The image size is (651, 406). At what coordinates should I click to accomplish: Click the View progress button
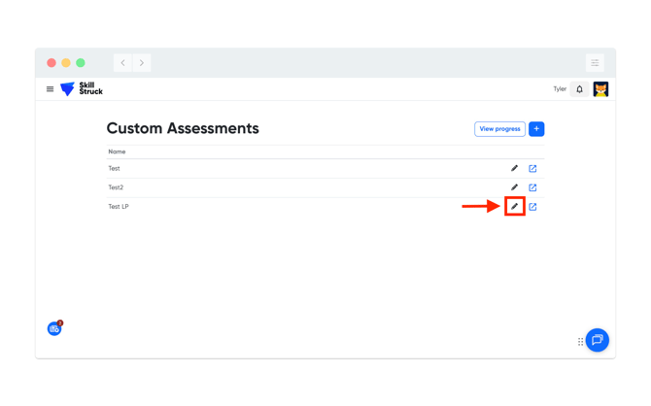click(x=499, y=129)
